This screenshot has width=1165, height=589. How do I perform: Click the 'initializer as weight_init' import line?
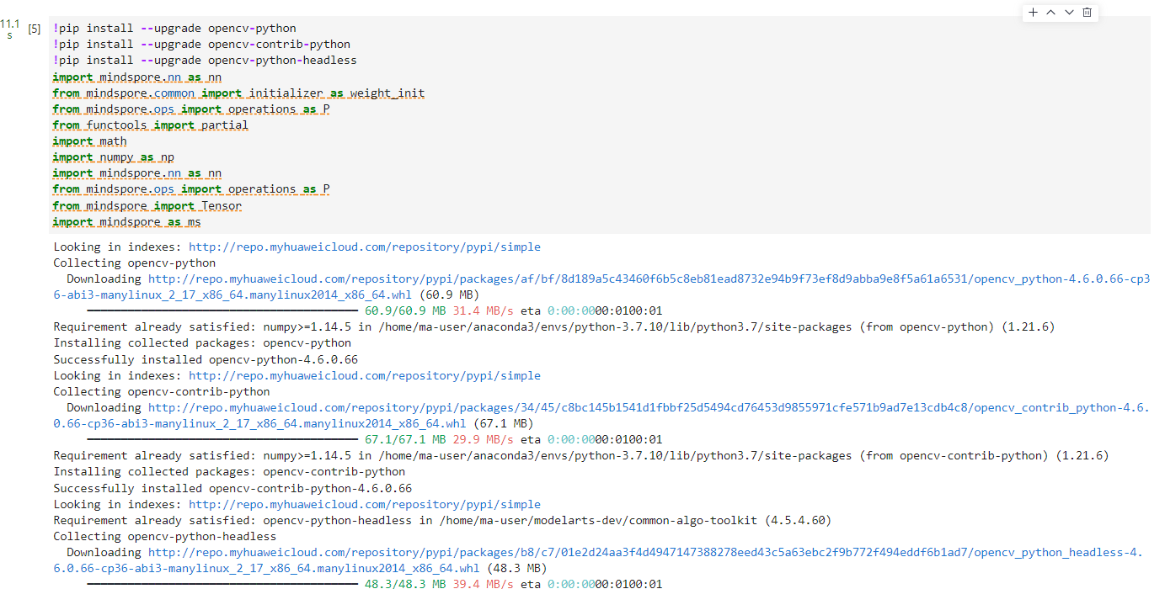click(238, 93)
